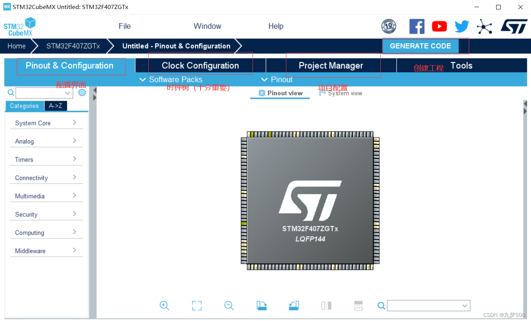Expand the Multimedia category

(46, 196)
